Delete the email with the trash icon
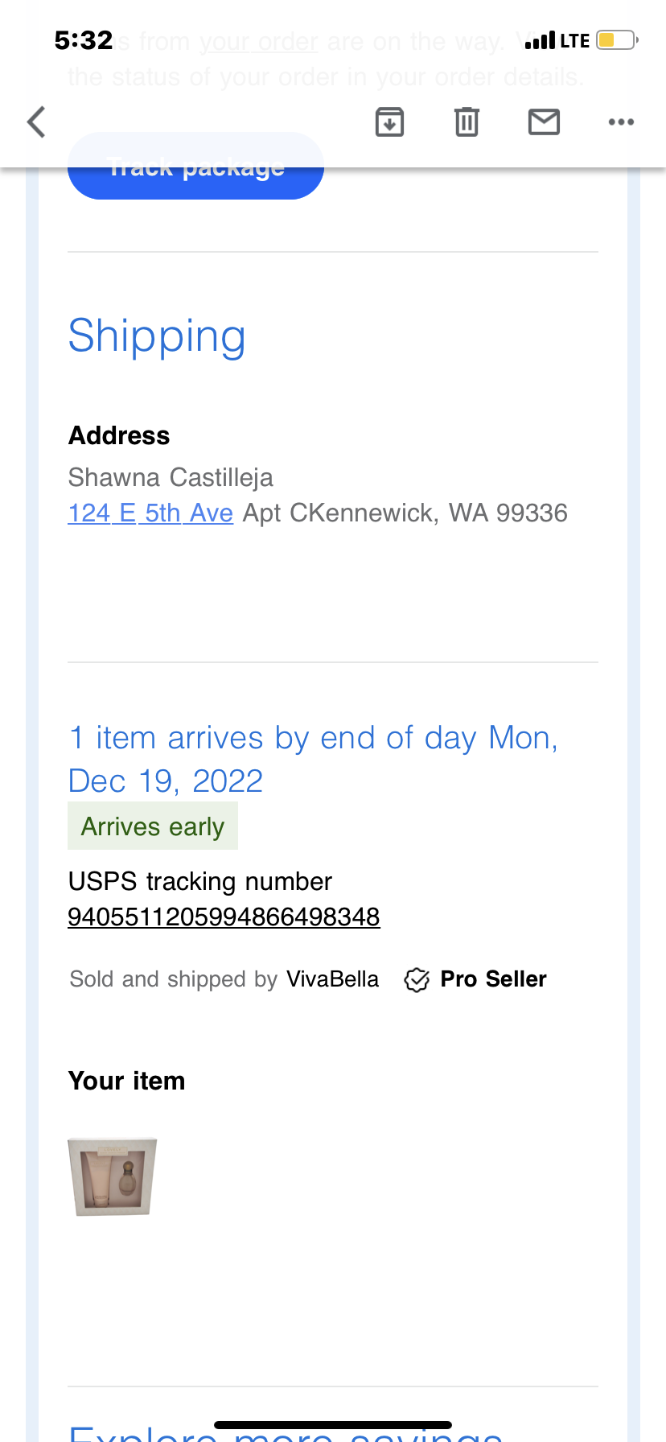The height and width of the screenshot is (1442, 666). [467, 122]
